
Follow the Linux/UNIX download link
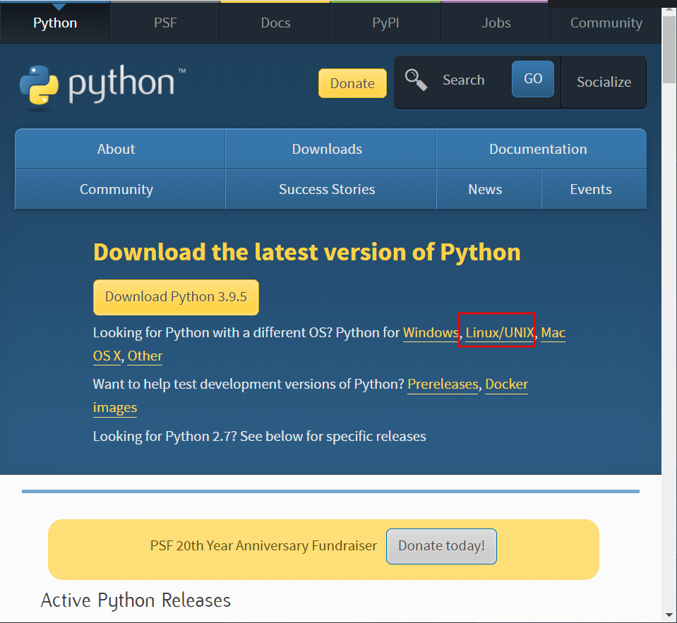tap(500, 332)
